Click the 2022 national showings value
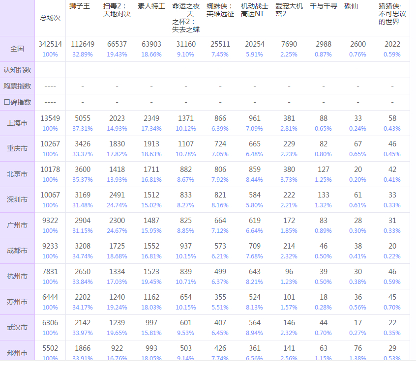 pyautogui.click(x=392, y=44)
